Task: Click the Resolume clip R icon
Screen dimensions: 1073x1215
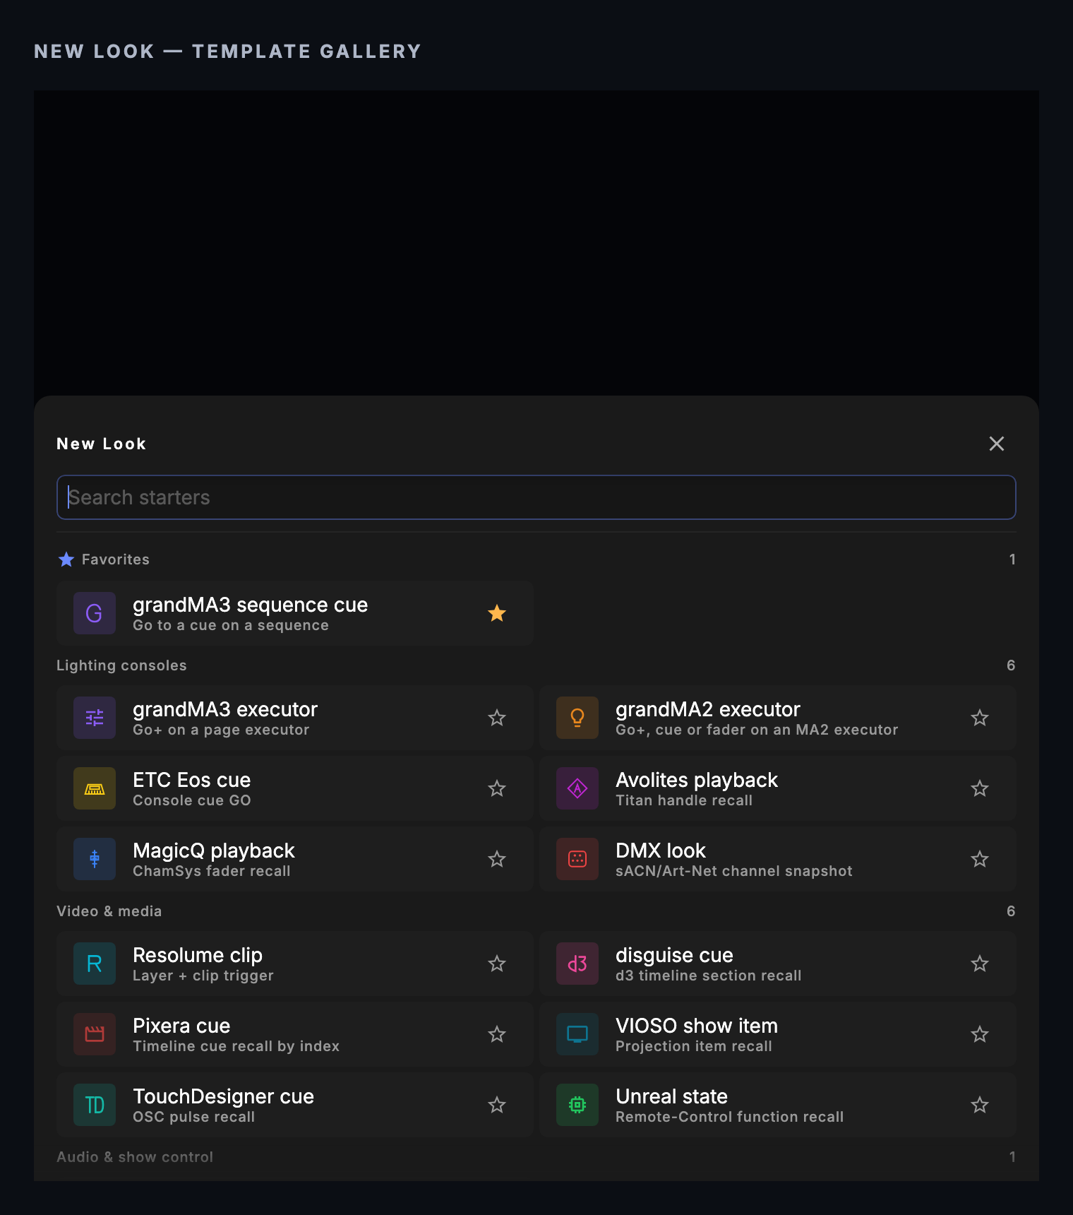Action: [x=95, y=964]
